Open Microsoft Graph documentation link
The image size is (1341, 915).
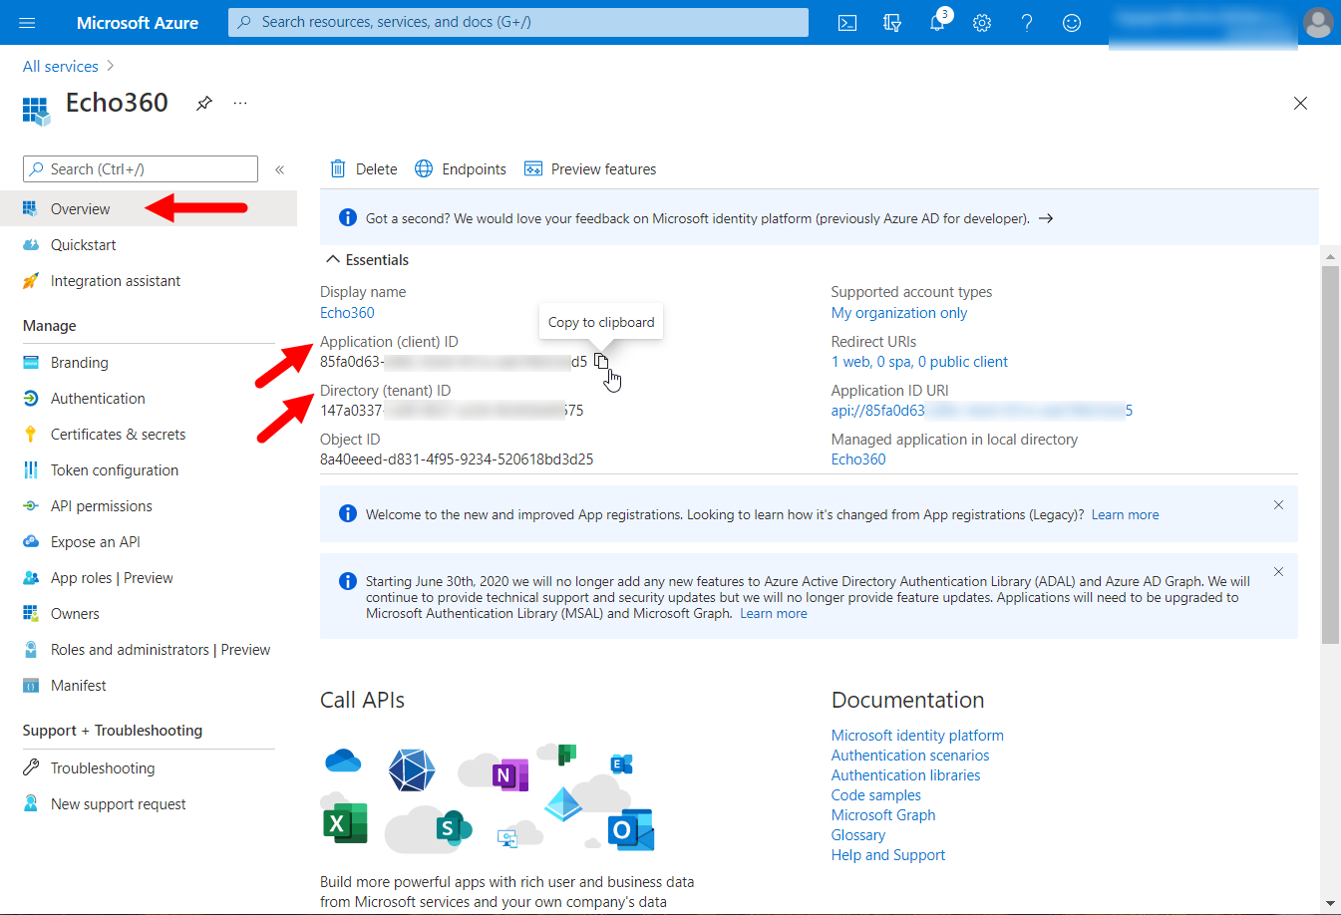coord(883,815)
